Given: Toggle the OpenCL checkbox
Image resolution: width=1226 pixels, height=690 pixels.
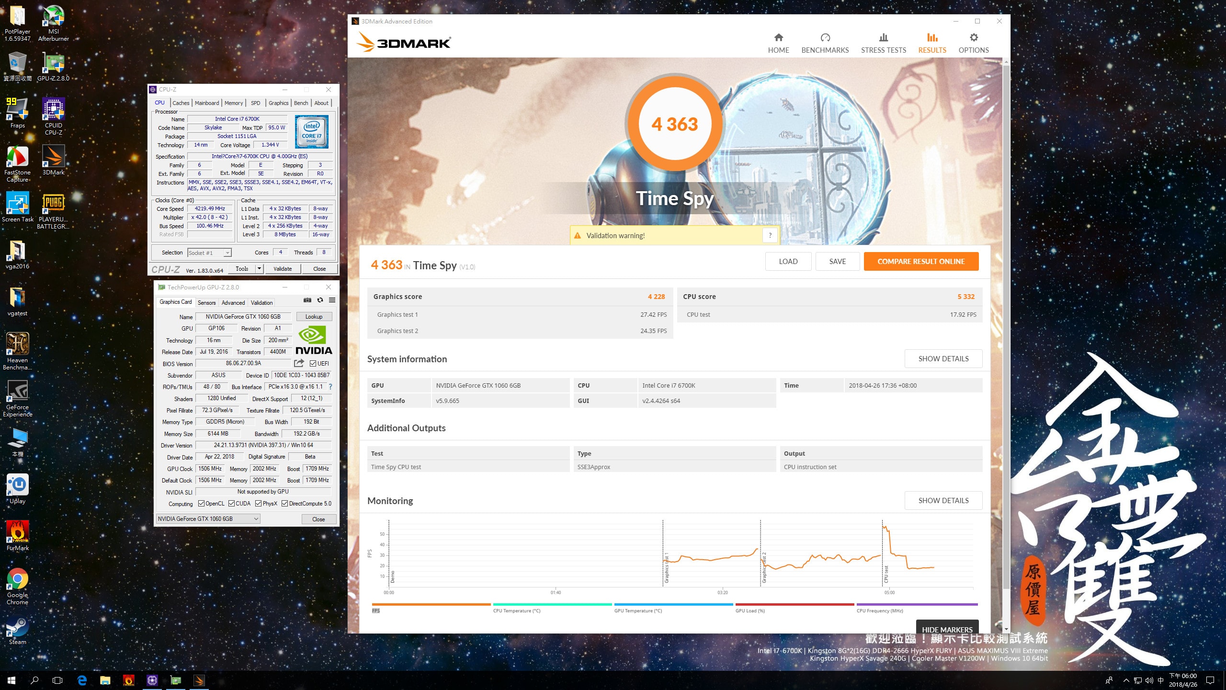Looking at the screenshot, I should click(202, 504).
